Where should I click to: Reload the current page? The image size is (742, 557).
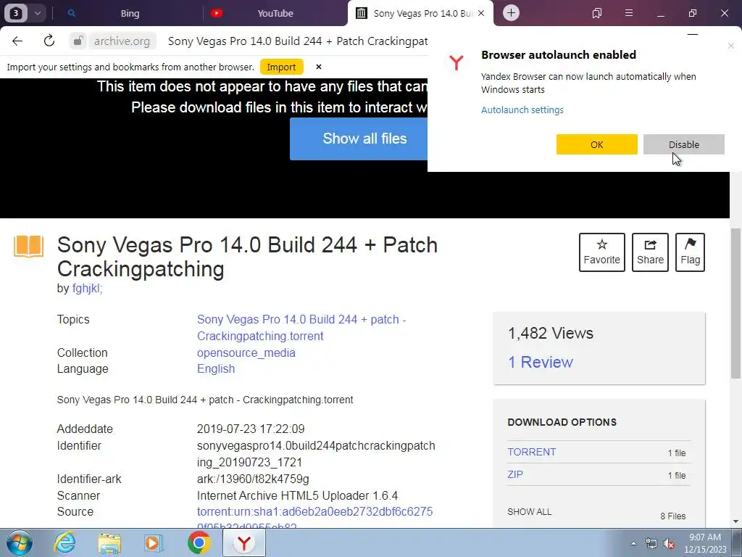(49, 41)
